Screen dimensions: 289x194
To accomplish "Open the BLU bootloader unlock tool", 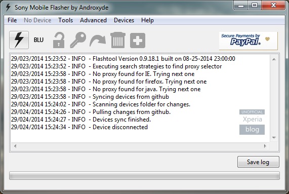I will 38,40.
